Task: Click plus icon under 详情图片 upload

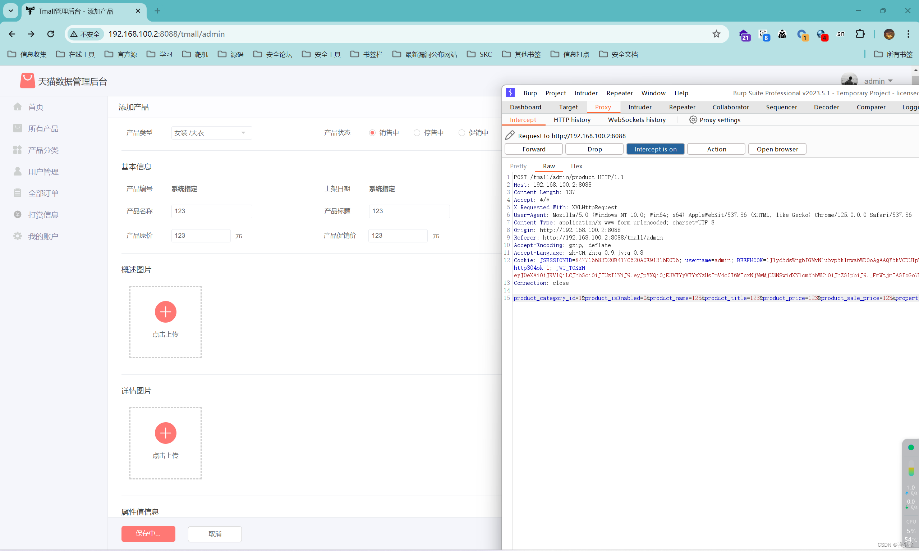Action: [165, 433]
